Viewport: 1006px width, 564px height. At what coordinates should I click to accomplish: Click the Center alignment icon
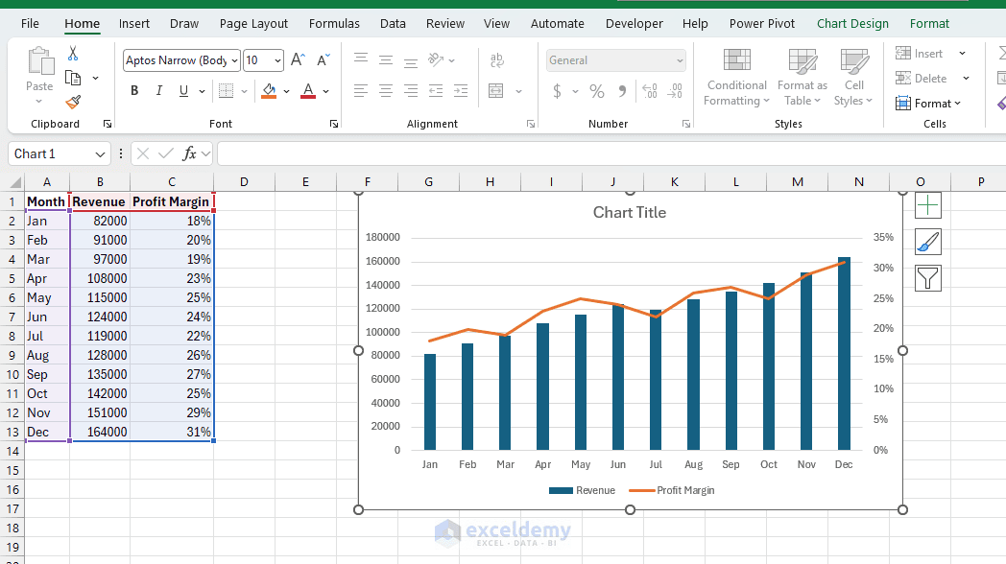coord(386,90)
